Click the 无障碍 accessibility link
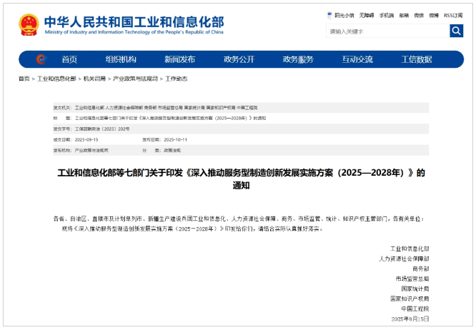Image resolution: width=476 pixels, height=330 pixels. [x=367, y=15]
